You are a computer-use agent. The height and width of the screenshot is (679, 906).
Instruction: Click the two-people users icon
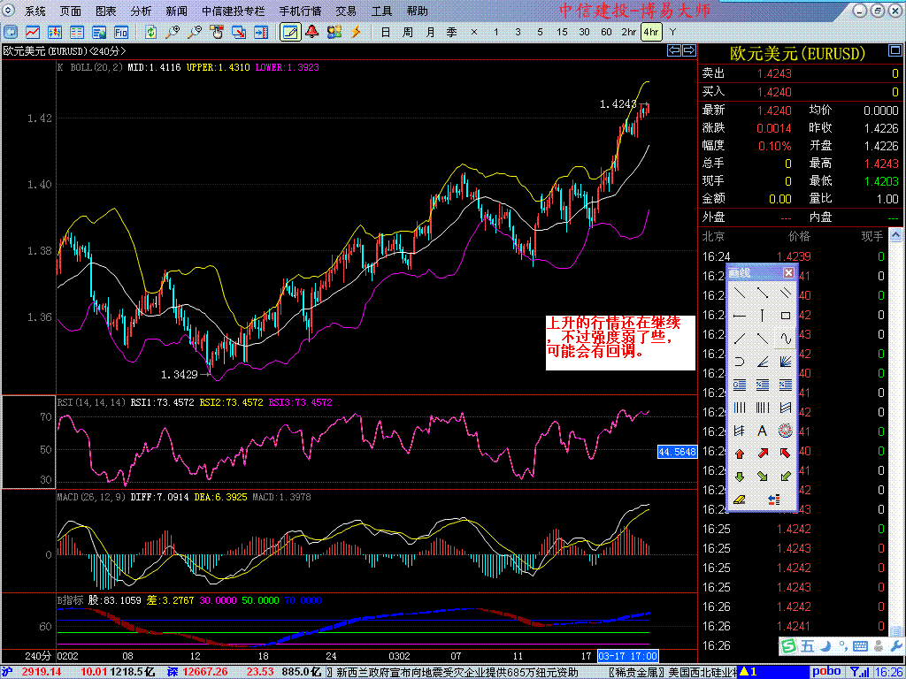(x=334, y=33)
